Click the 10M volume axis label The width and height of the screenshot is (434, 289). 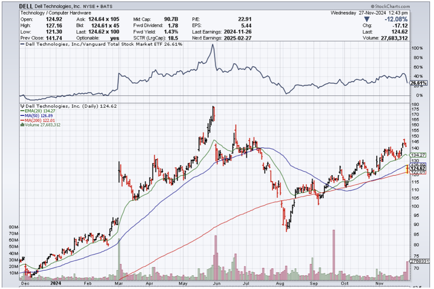[x=14, y=273]
